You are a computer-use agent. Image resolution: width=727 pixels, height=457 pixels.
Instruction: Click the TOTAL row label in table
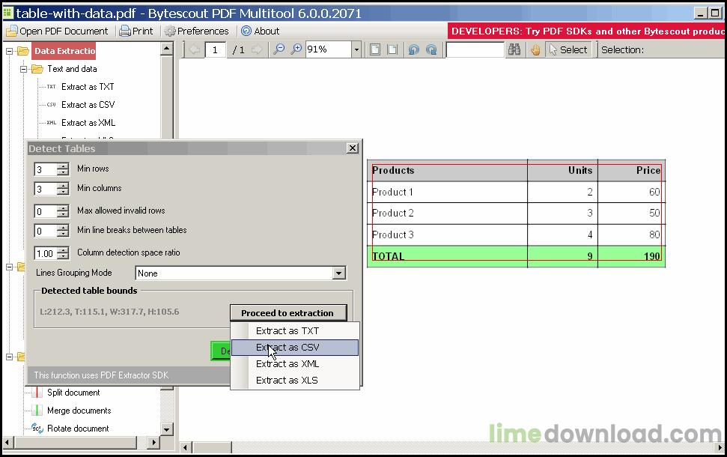(x=388, y=256)
